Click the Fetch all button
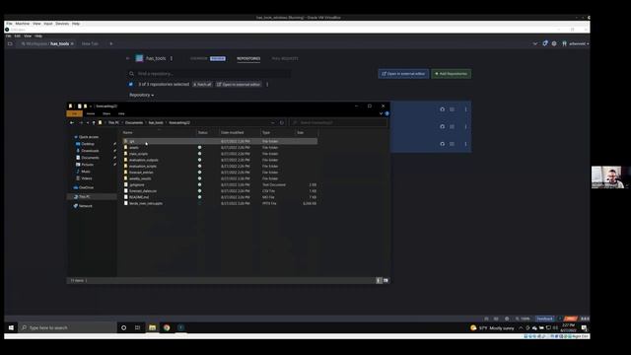631x355 pixels. 202,85
